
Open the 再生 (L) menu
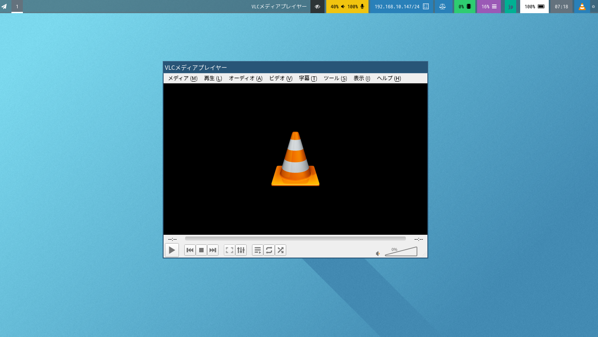tap(213, 79)
